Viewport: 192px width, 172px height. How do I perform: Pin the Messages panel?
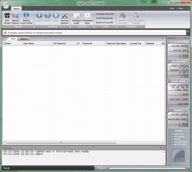coord(161,148)
